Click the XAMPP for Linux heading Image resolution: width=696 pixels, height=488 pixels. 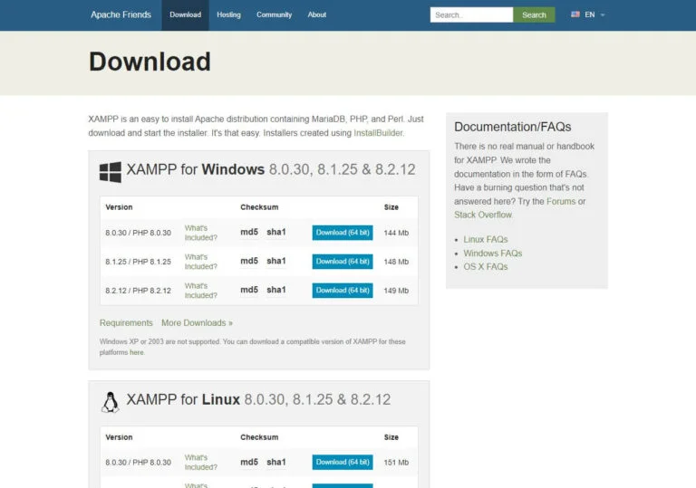tap(258, 399)
